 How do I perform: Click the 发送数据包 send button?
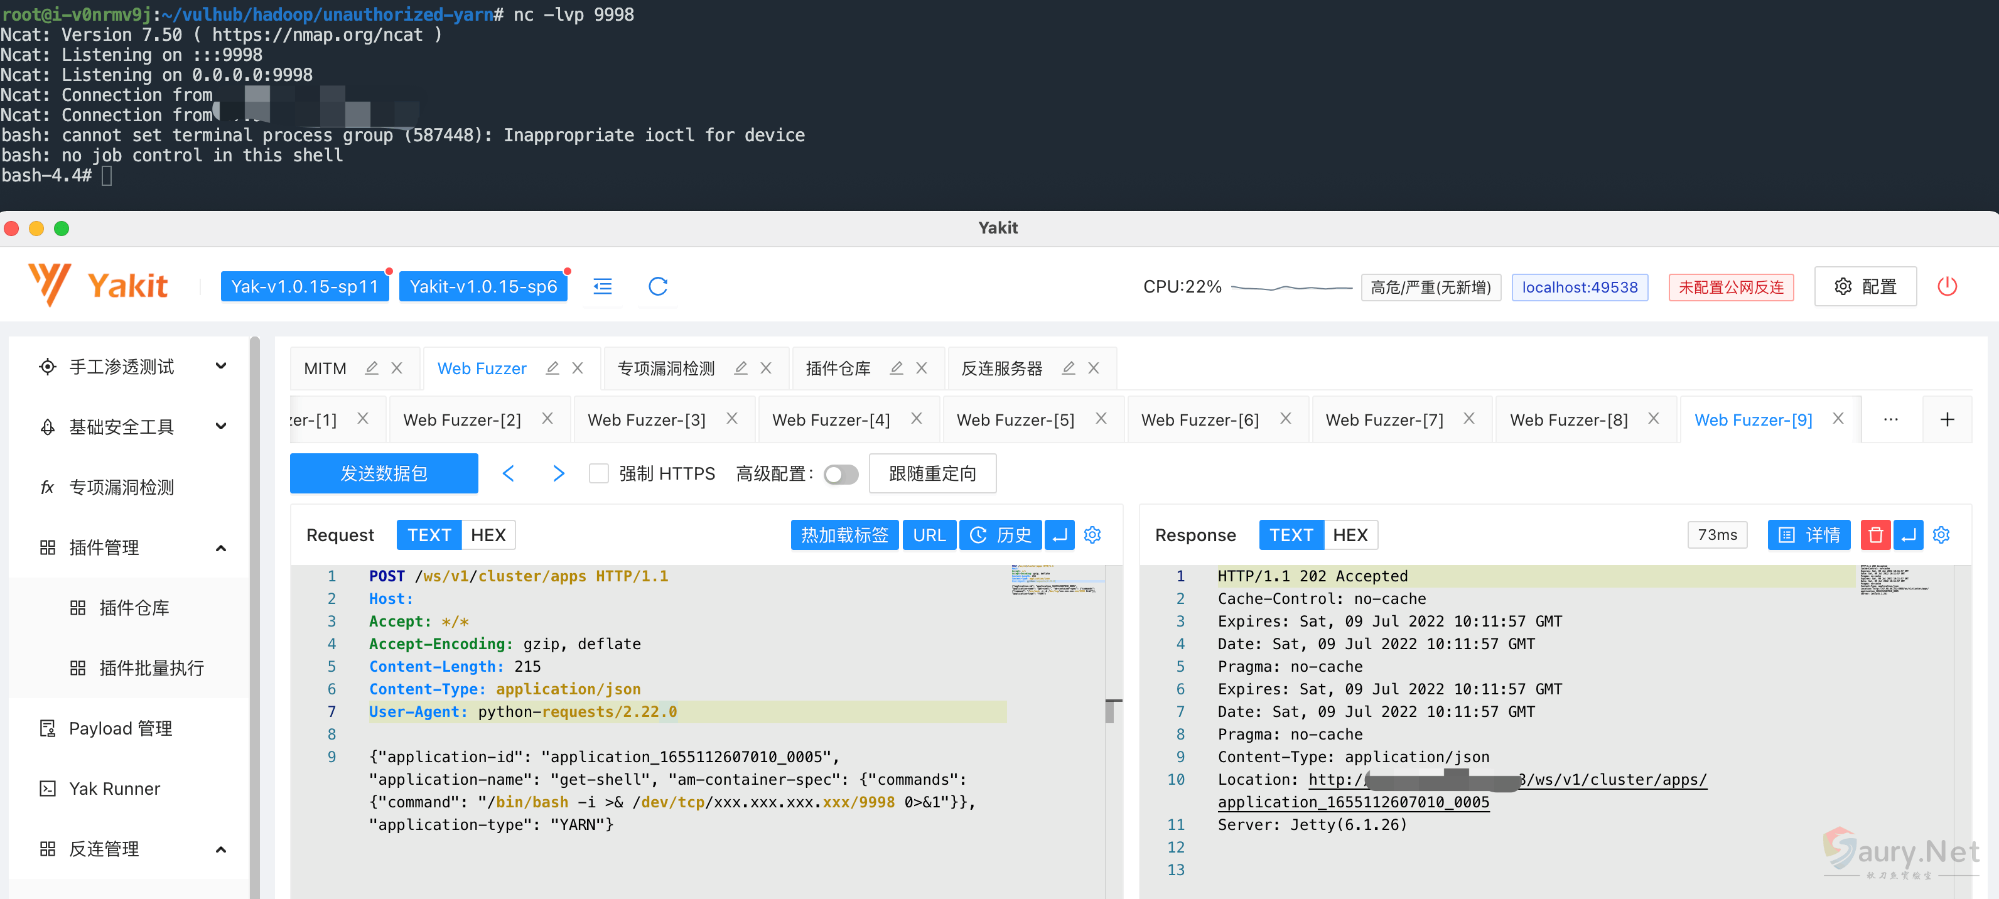[384, 473]
